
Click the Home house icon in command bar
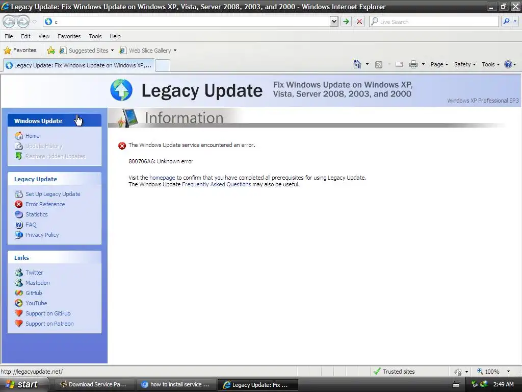coord(357,64)
